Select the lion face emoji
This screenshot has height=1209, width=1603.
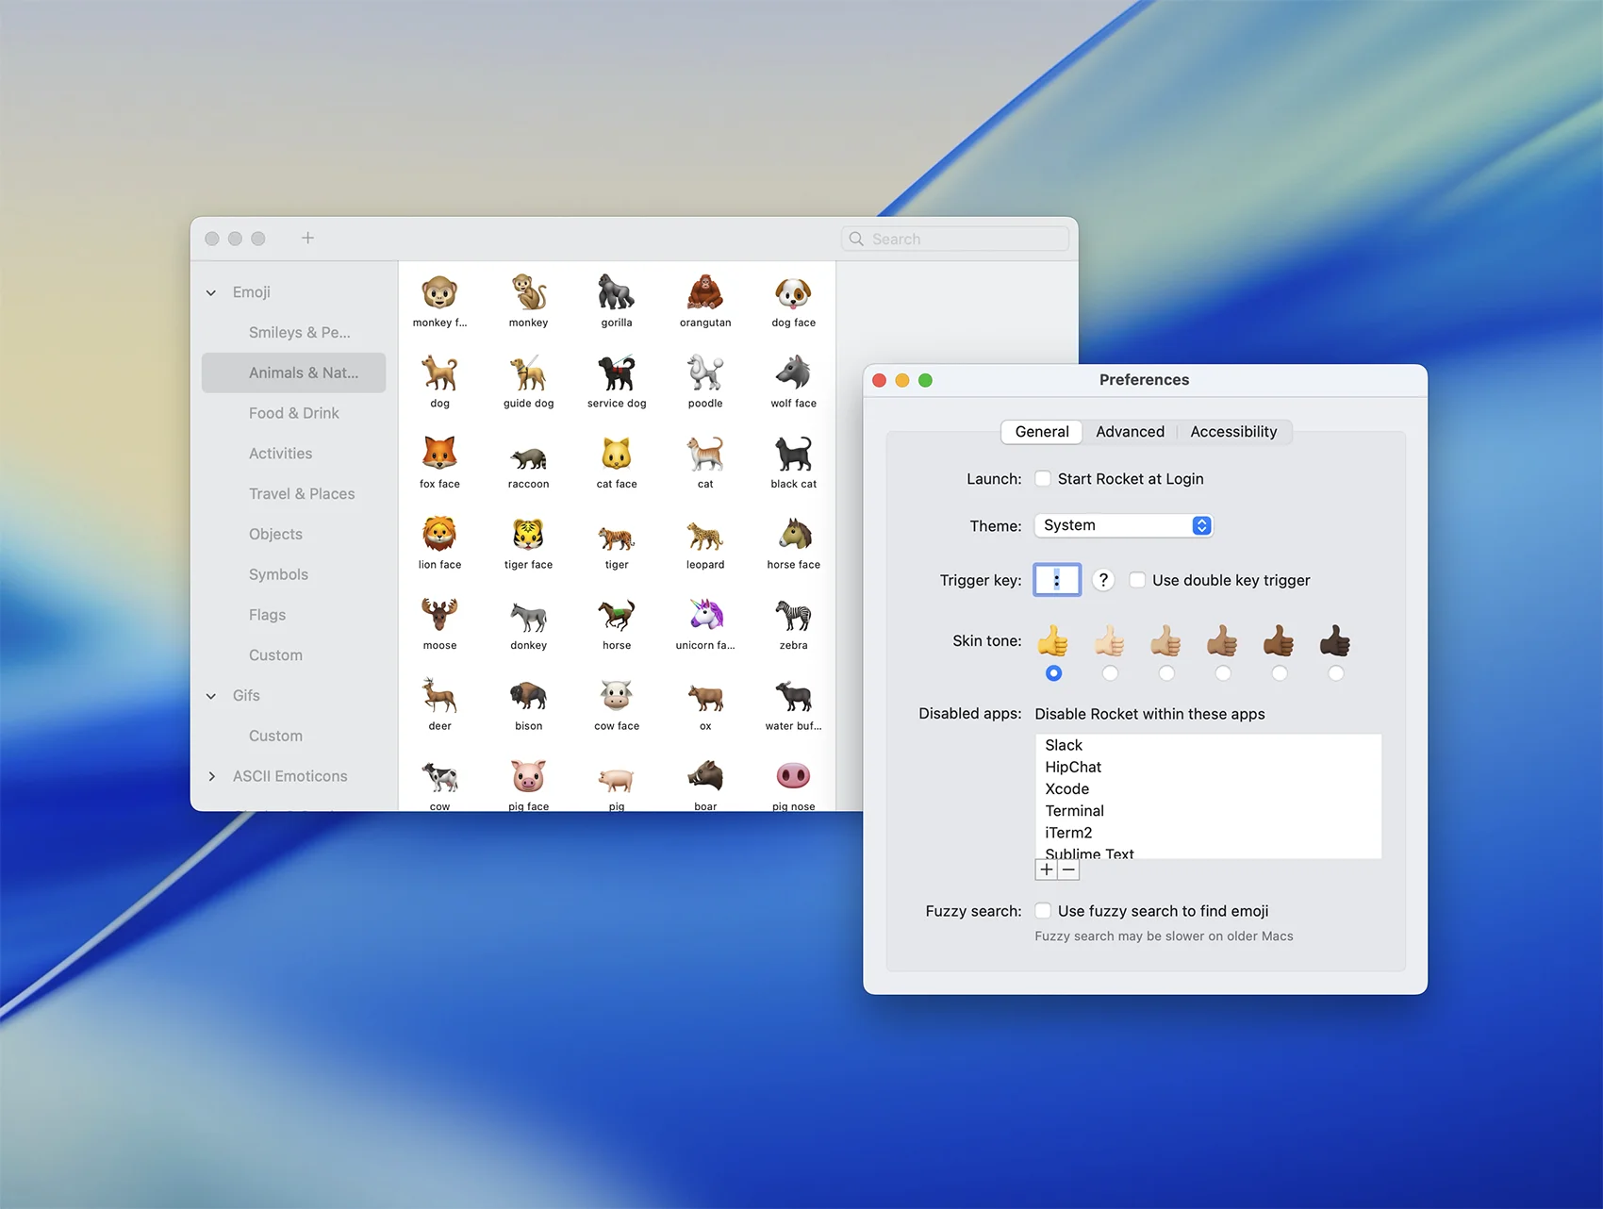[439, 536]
